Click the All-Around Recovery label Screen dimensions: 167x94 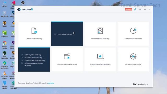[133, 64]
